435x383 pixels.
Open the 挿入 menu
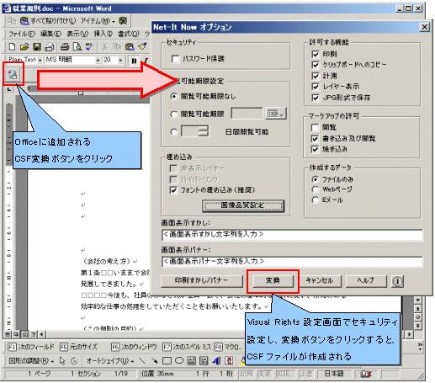click(103, 34)
